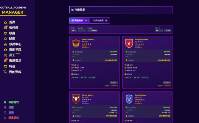Submit a proposal on the Sevilla Juniors card
Screen dimensions: 199x123
[113, 83]
